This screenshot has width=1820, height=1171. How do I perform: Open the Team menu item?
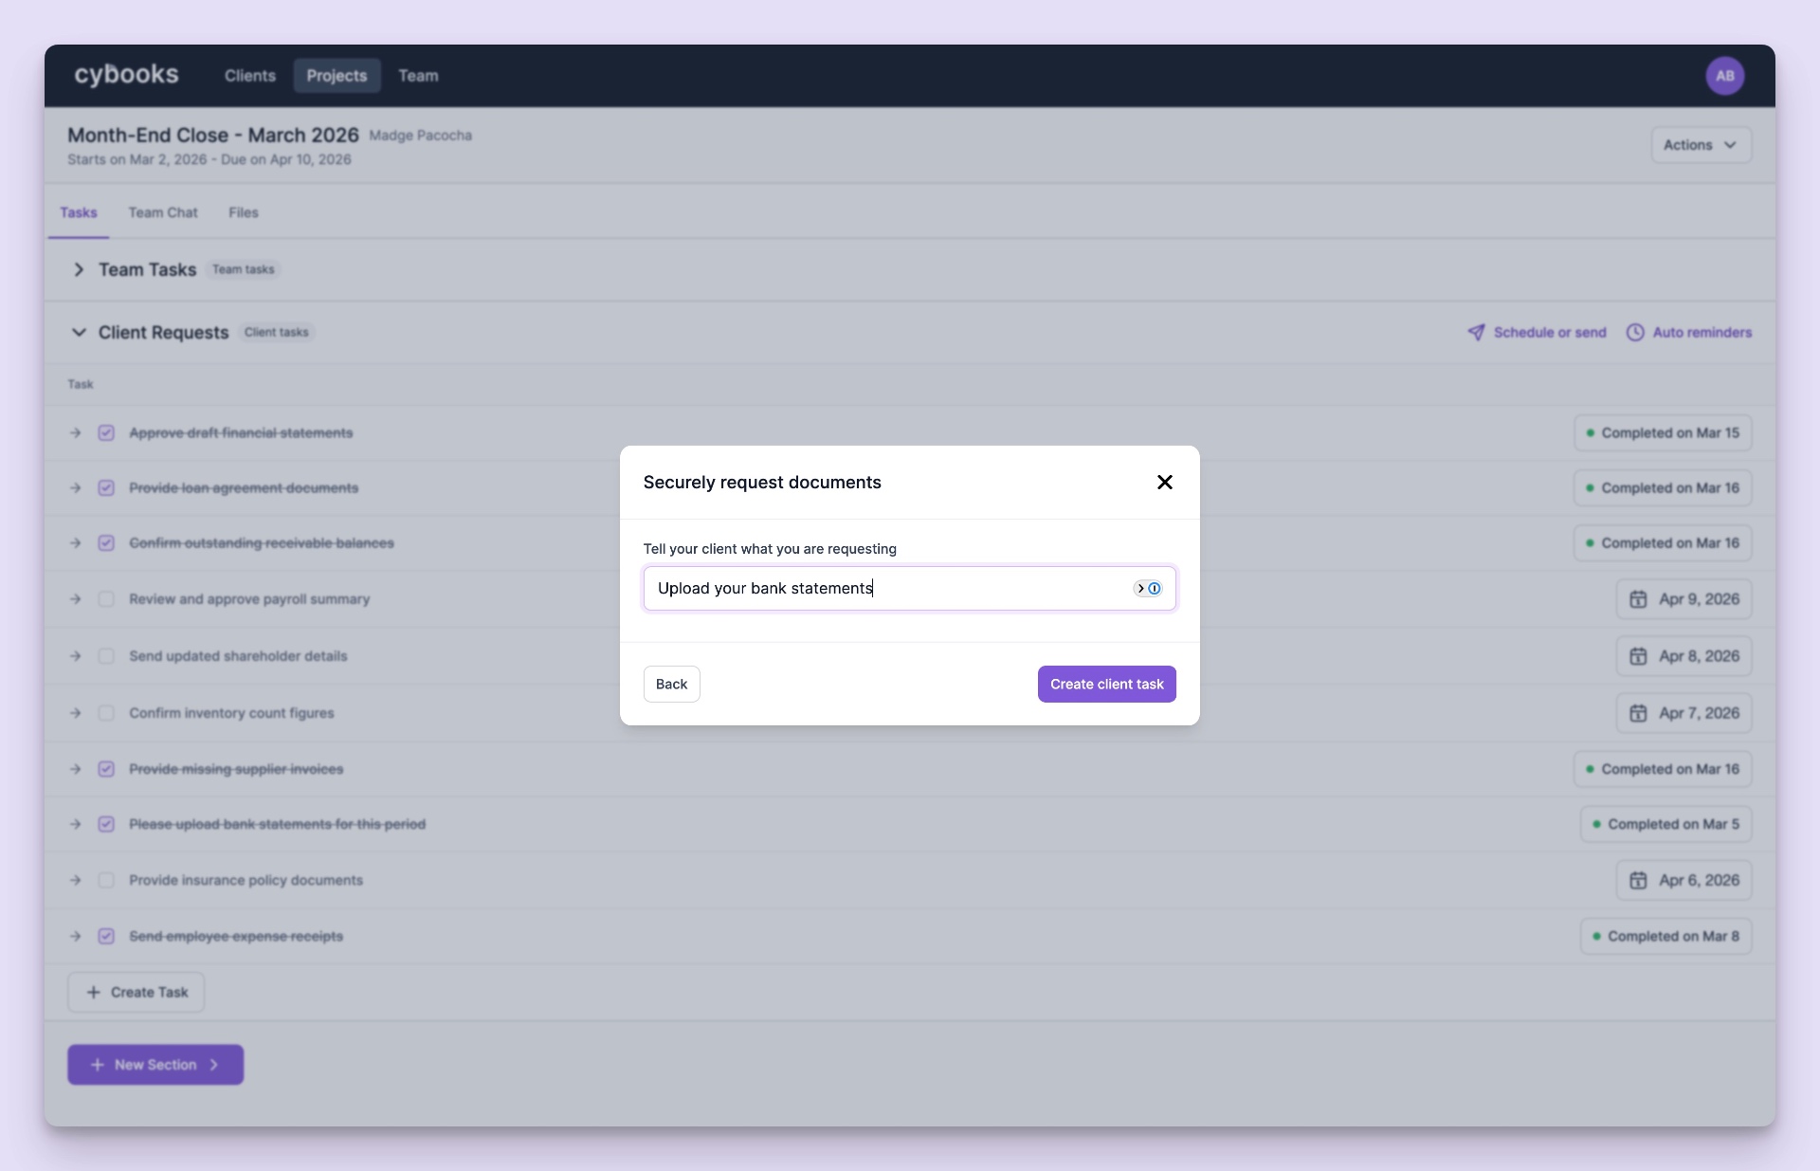click(418, 76)
